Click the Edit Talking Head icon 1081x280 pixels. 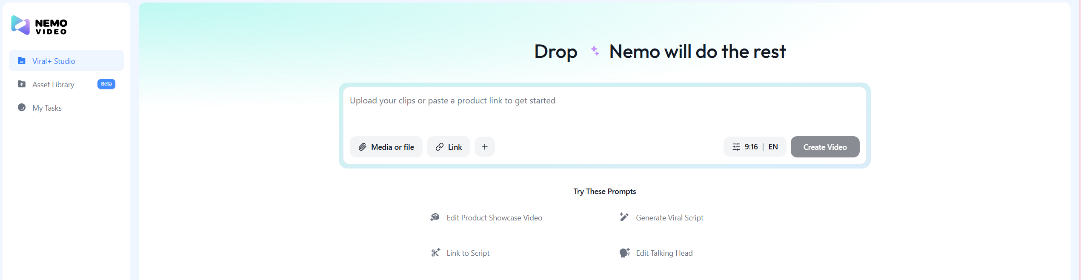[624, 253]
